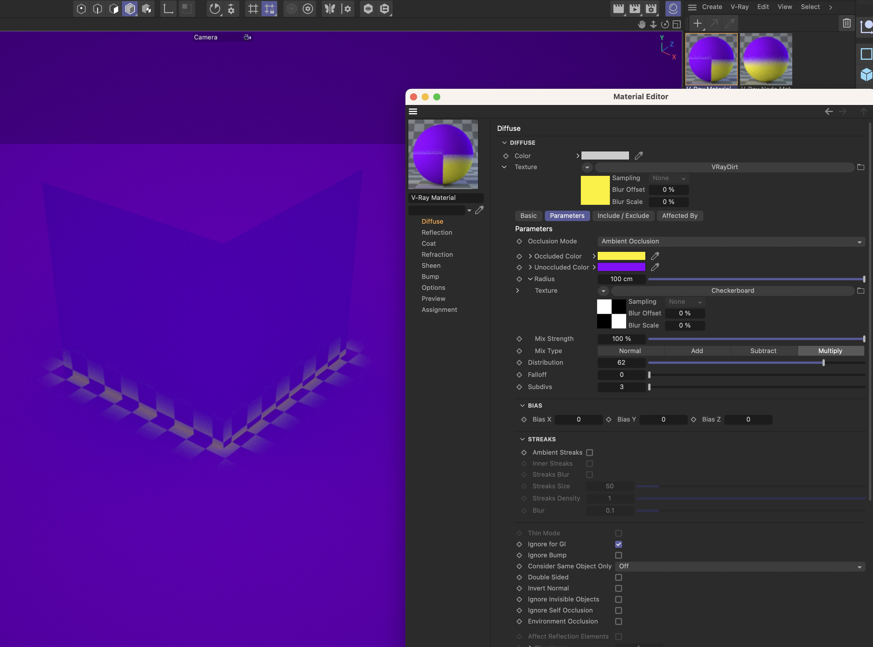Click the trash delete icon in Material Manager

(847, 23)
